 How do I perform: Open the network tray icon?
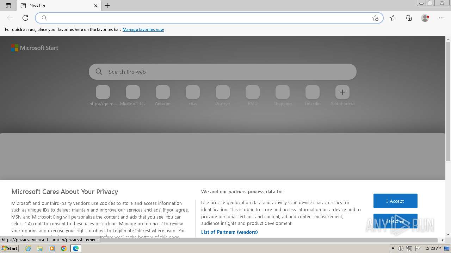pyautogui.click(x=409, y=248)
